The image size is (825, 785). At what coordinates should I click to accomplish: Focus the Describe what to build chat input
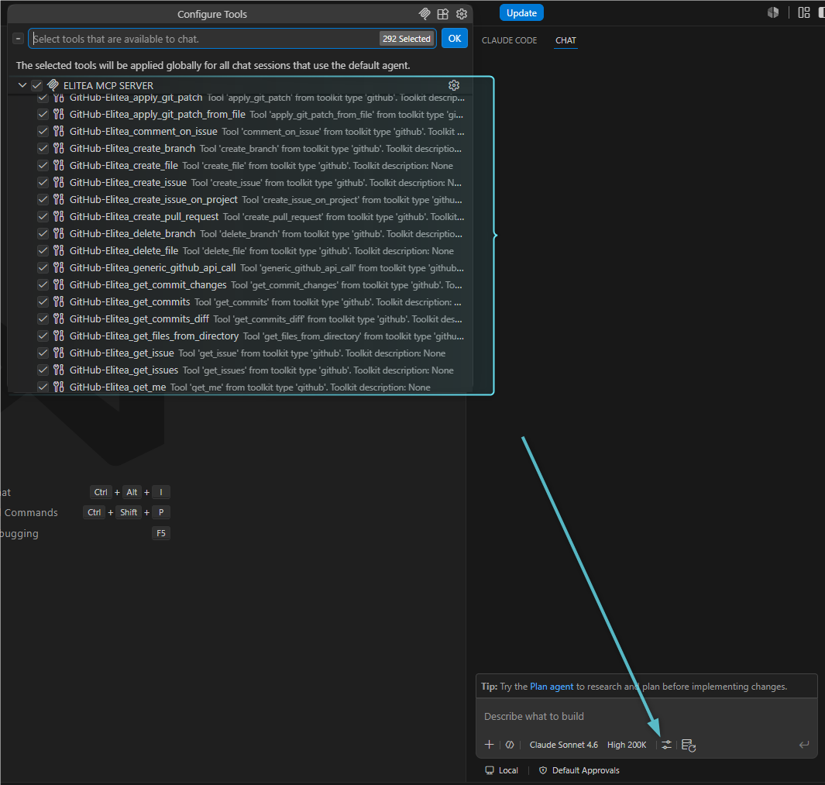(x=646, y=716)
